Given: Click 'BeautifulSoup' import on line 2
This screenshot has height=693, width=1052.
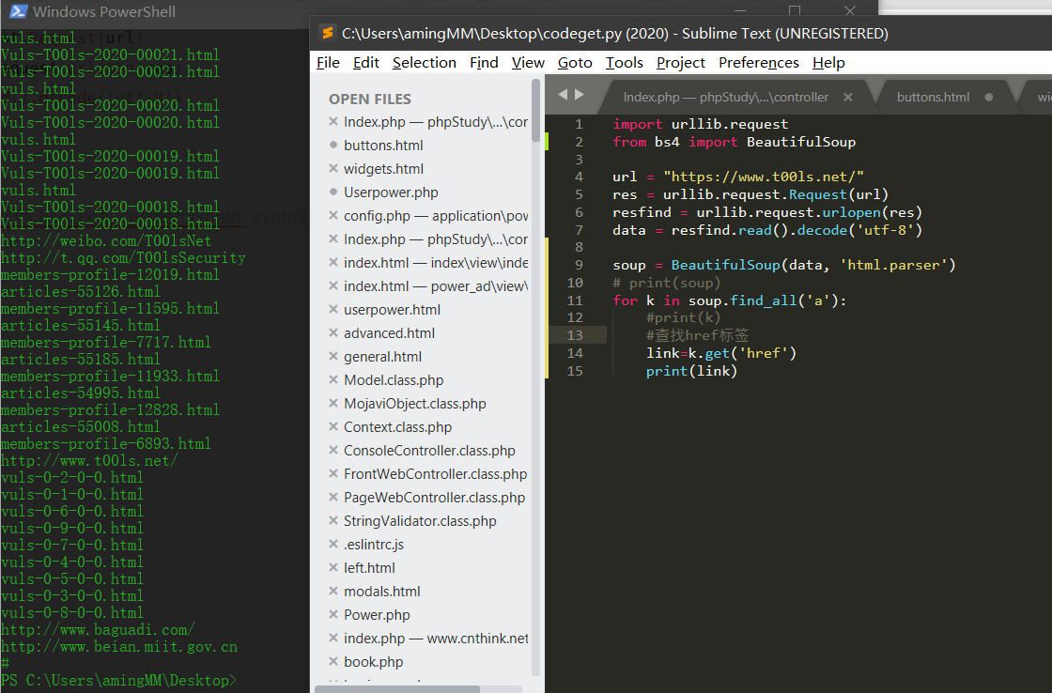Looking at the screenshot, I should (801, 142).
